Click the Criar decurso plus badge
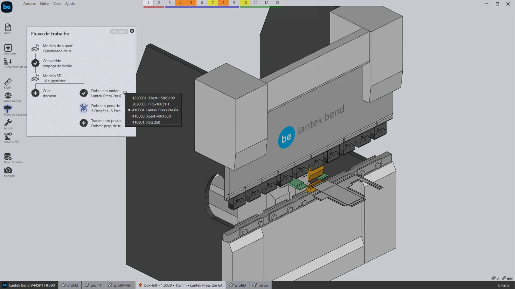The image size is (515, 289). click(35, 93)
